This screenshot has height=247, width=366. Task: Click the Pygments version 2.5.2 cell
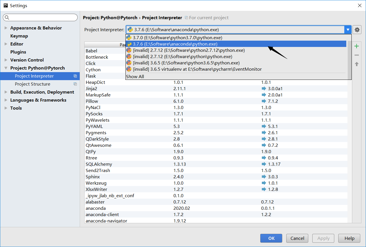coord(178,133)
